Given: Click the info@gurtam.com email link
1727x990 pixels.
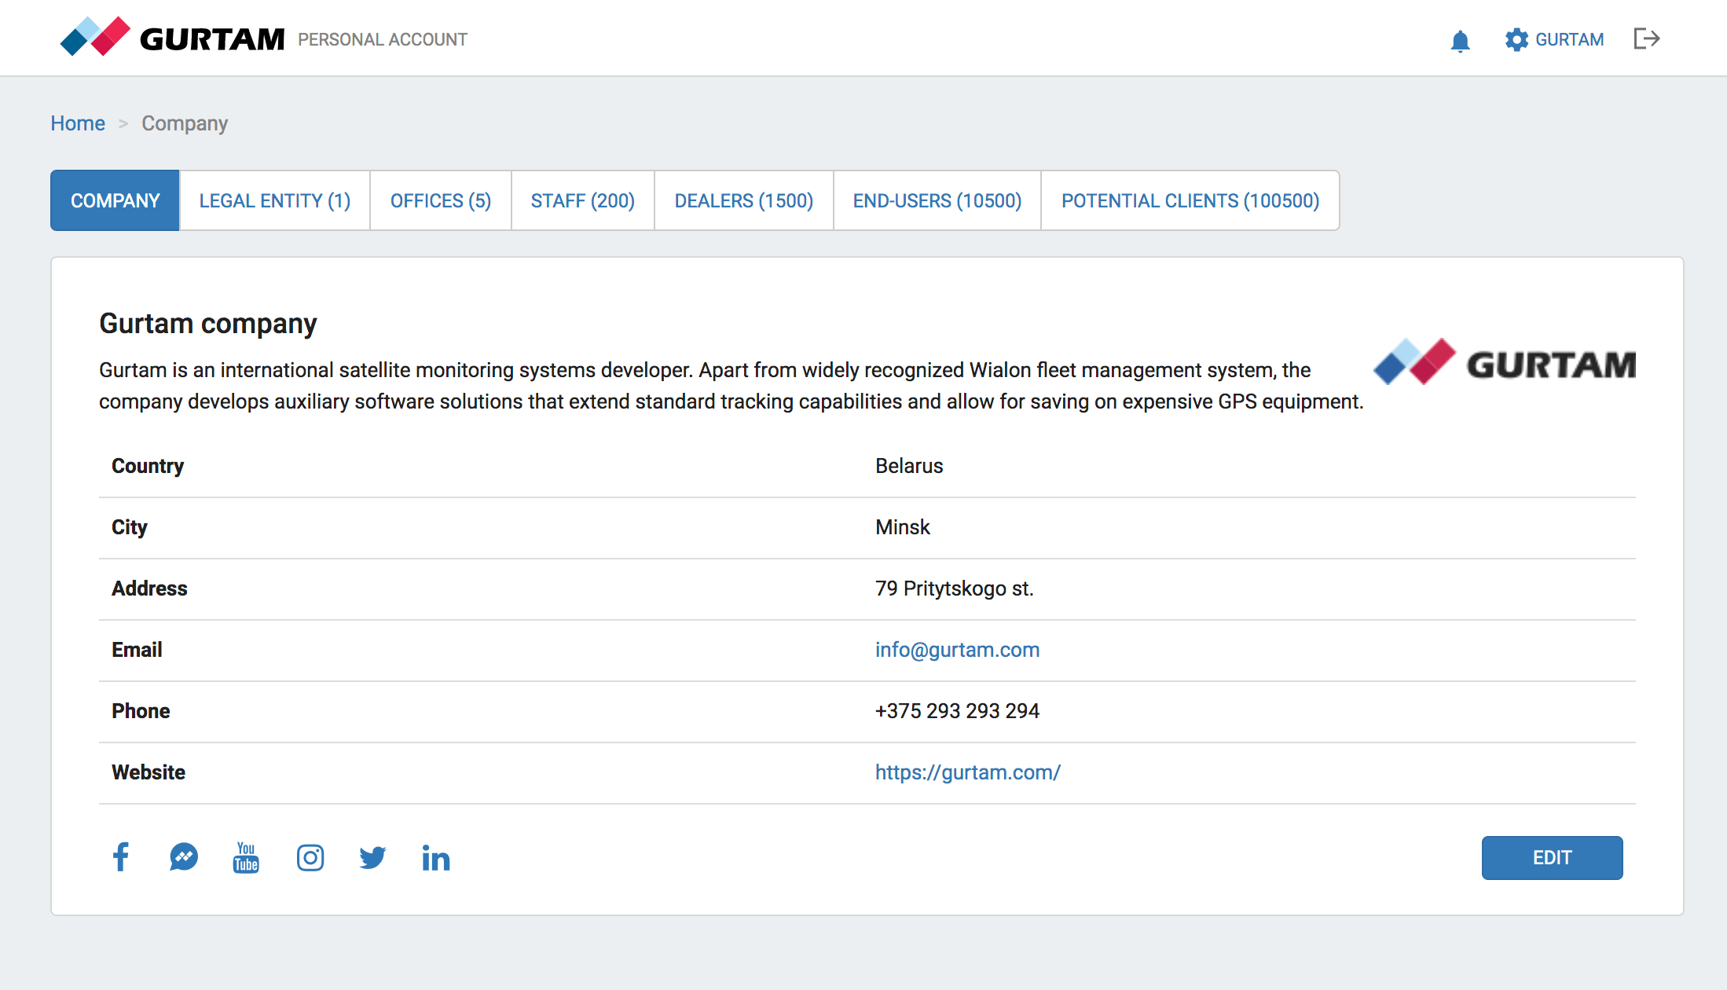Looking at the screenshot, I should [x=957, y=650].
